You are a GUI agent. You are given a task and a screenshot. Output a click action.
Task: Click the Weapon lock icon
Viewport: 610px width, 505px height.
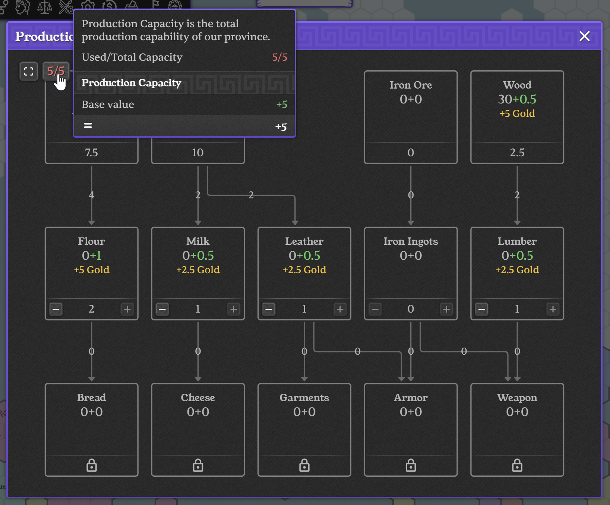(517, 465)
